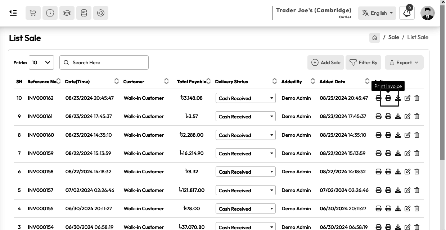
Task: Print invoice for INV000157
Action: coord(388,190)
